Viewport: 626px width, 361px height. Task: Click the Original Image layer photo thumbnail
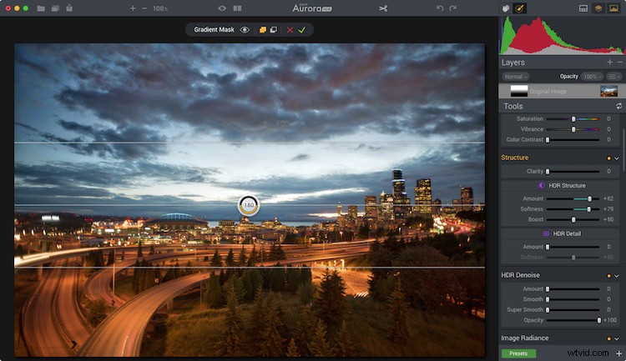608,92
